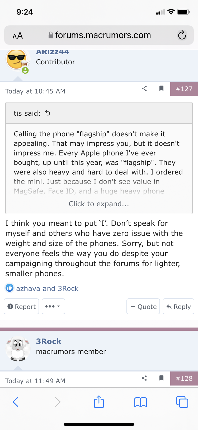Open the post's more-options dropdown

click(x=53, y=306)
